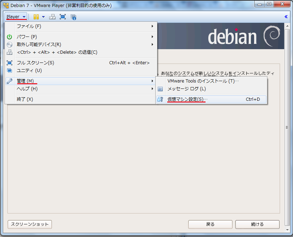The height and width of the screenshot is (237, 293).
Task: Click the Unity mode toolbar icon
Action: click(x=73, y=17)
